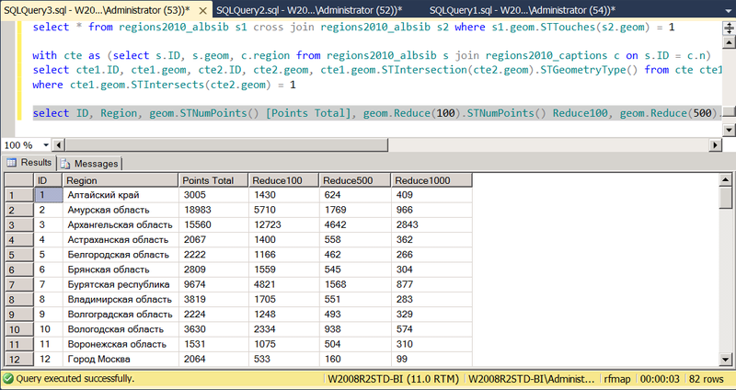Click the cell with value 15560
This screenshot has width=736, height=390.
[x=213, y=225]
